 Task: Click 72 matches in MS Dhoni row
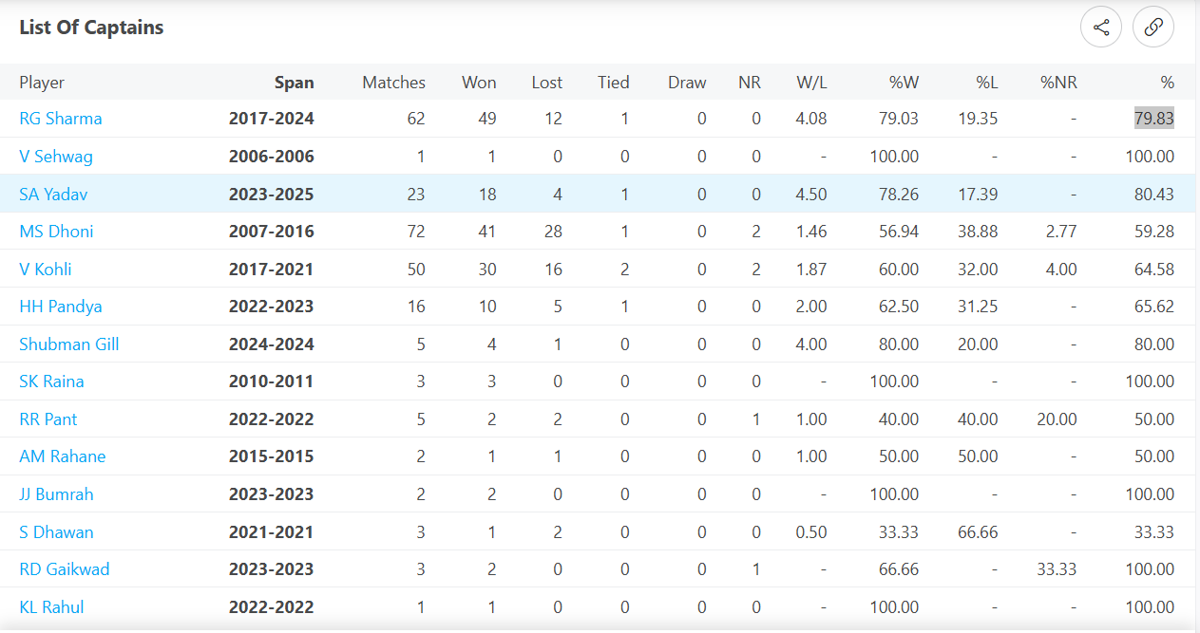tap(416, 232)
